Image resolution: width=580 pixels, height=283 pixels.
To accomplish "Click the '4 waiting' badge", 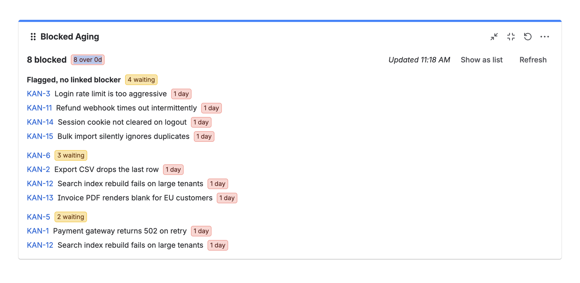I will click(x=141, y=80).
